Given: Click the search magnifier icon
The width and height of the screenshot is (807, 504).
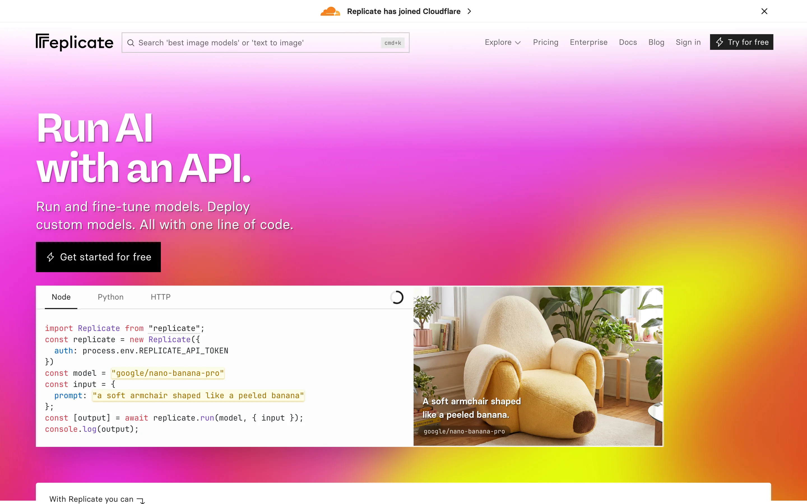Looking at the screenshot, I should coord(131,43).
